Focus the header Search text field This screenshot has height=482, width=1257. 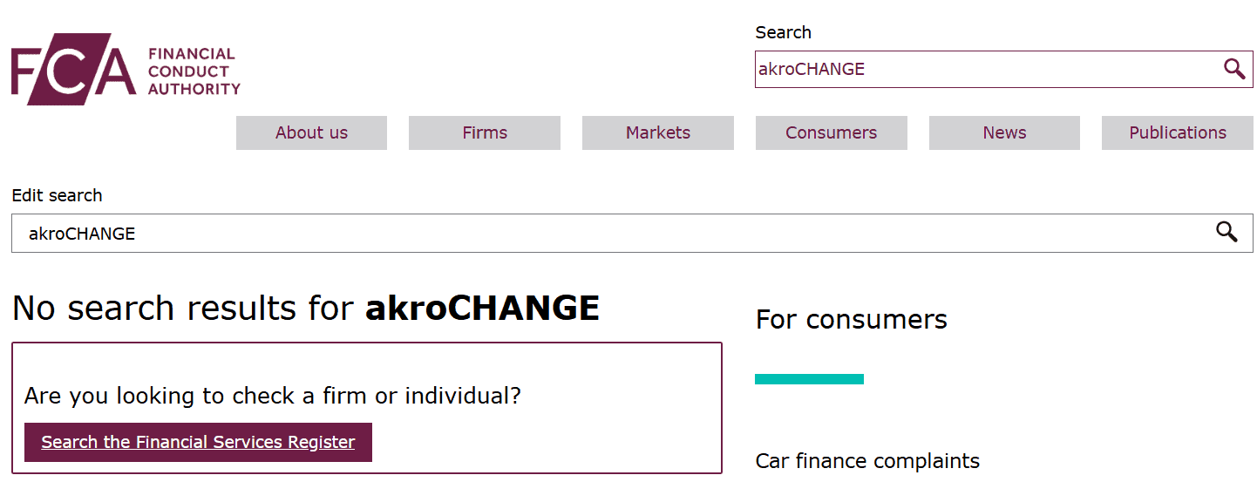[x=985, y=70]
